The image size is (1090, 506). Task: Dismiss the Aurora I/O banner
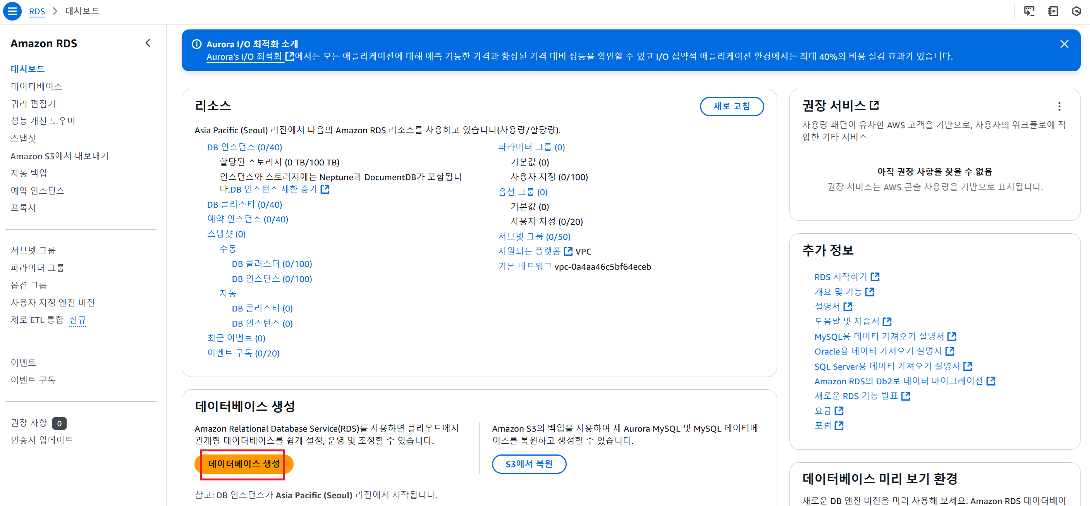click(x=1064, y=44)
